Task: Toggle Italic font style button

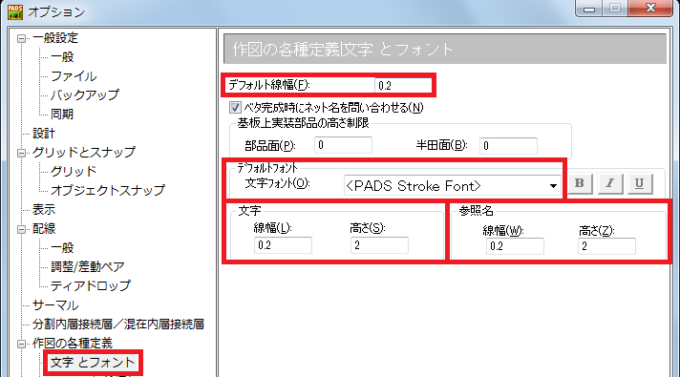Action: [609, 183]
